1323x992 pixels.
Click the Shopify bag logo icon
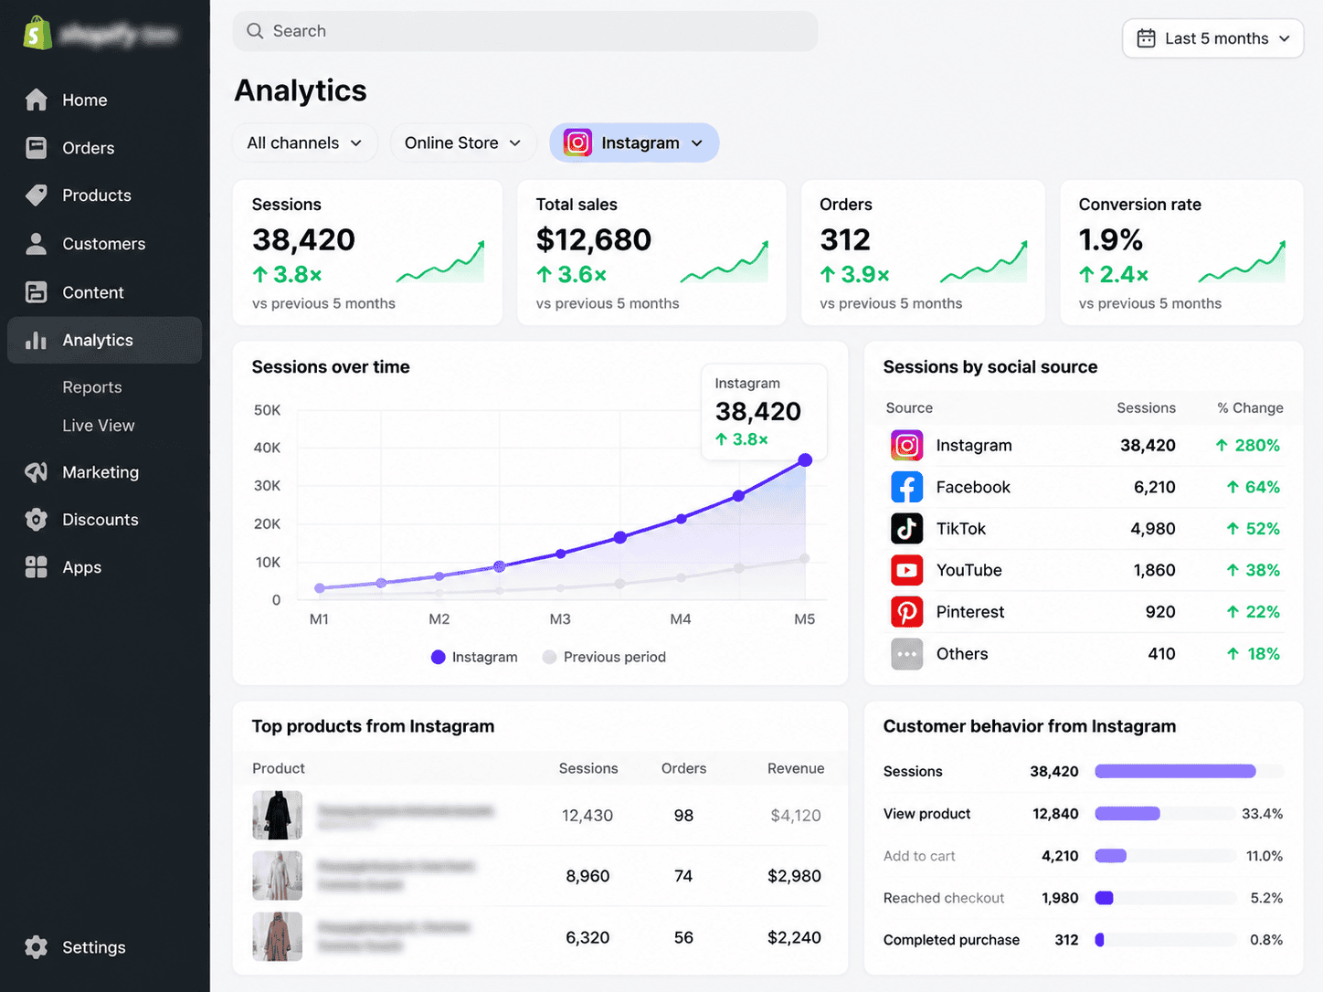click(37, 34)
